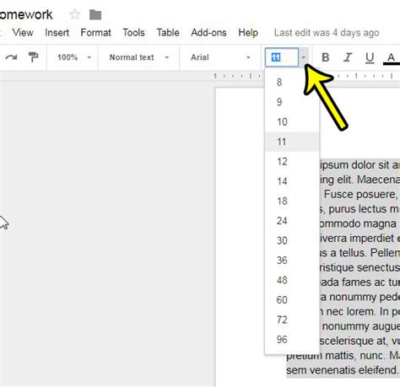
Task: Select font size 12
Action: coord(292,161)
